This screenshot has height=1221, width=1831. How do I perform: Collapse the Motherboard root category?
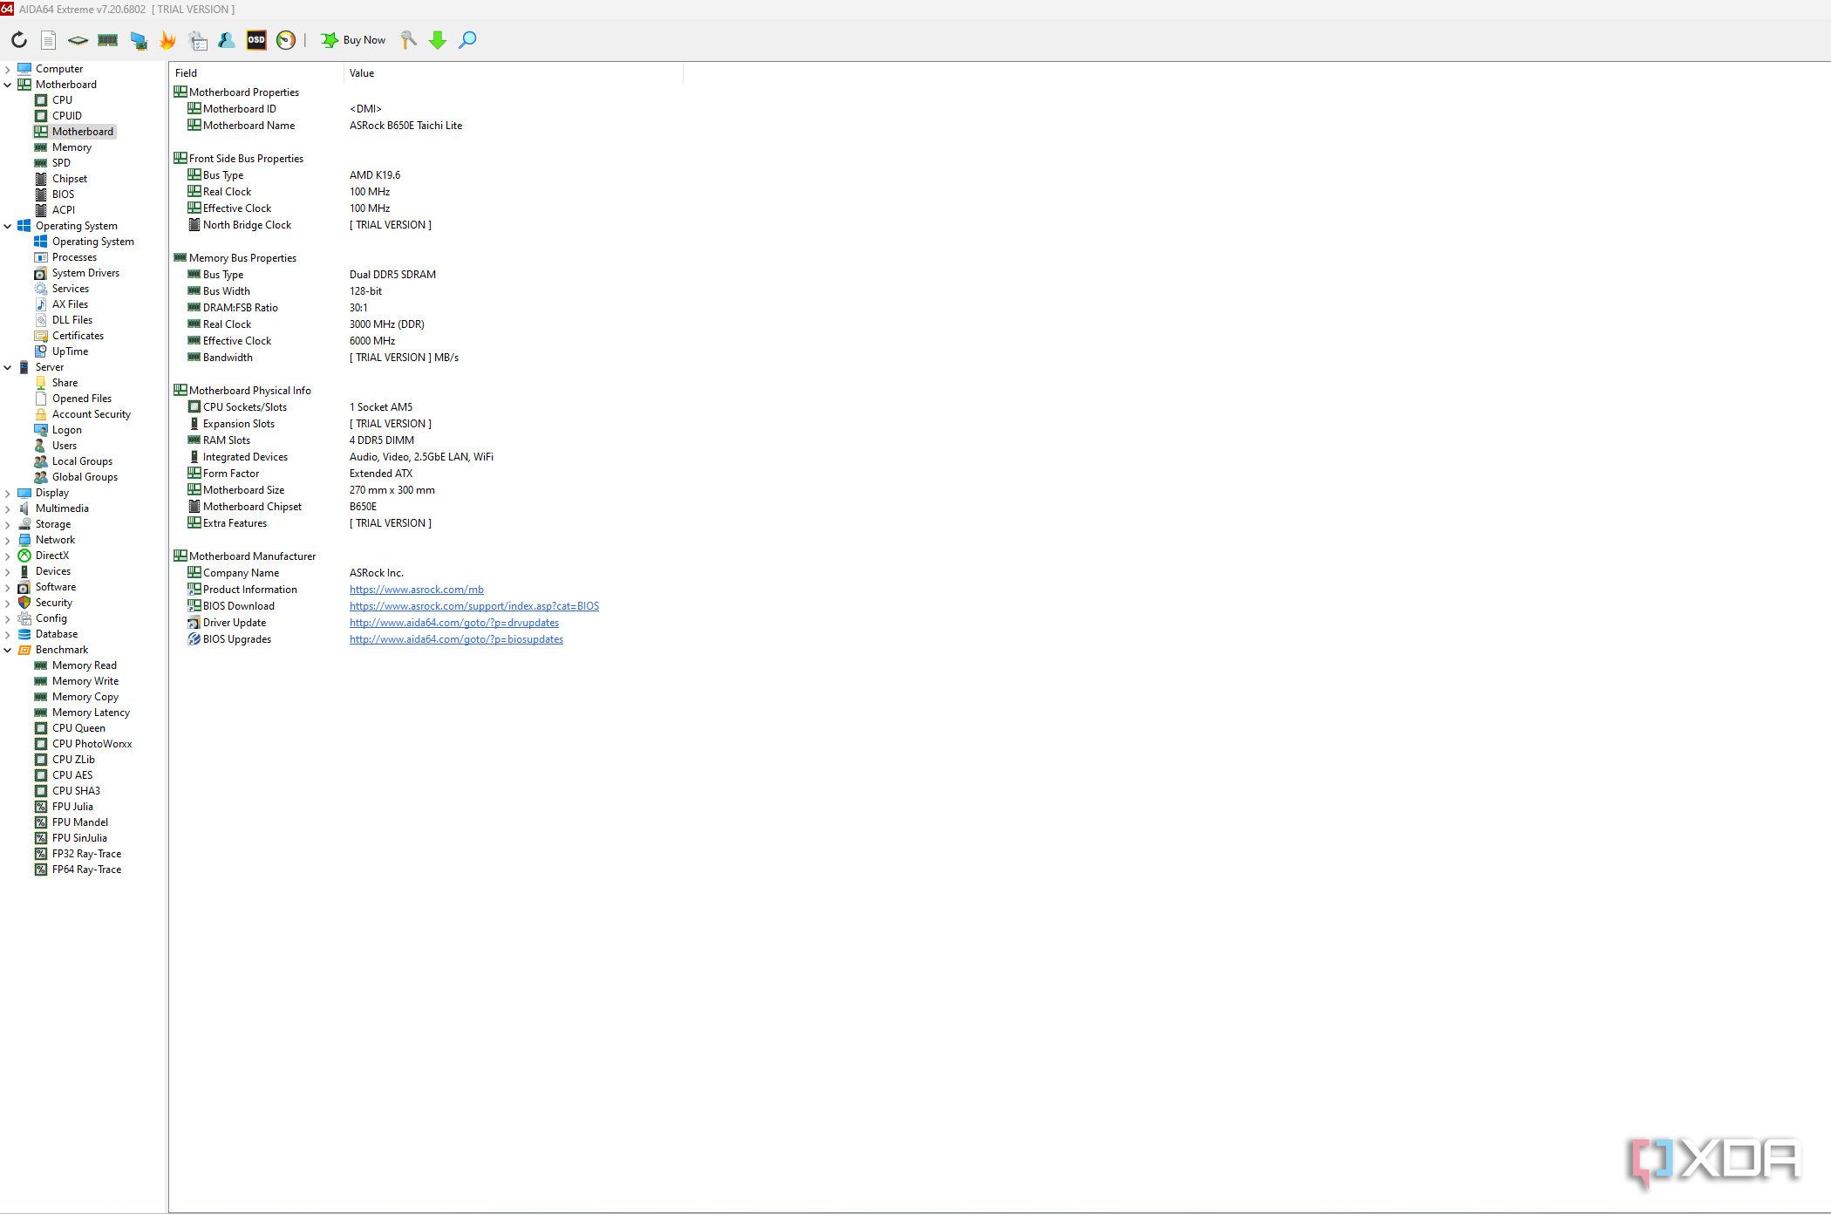point(8,85)
